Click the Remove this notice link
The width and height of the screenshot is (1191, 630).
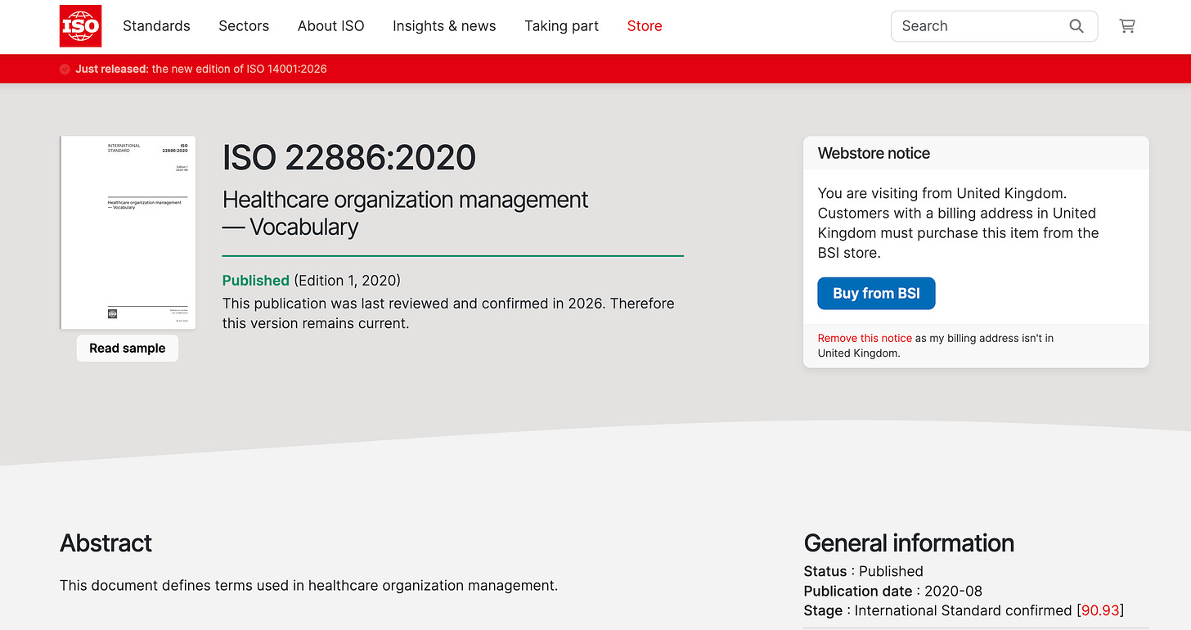click(x=865, y=338)
